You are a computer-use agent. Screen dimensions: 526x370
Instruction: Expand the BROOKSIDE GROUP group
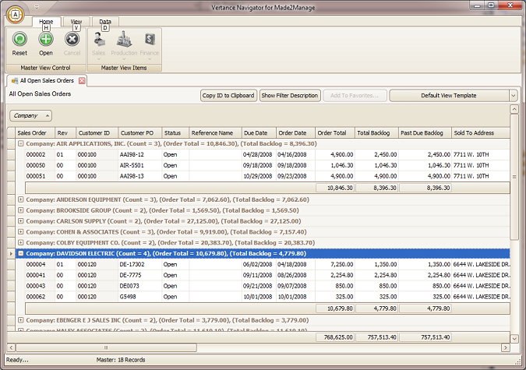click(21, 210)
